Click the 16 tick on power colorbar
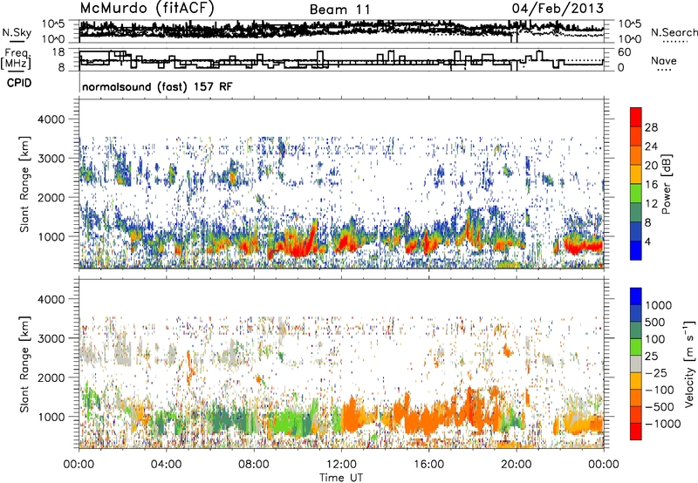Screen dimensions: 698x483 pos(651,185)
